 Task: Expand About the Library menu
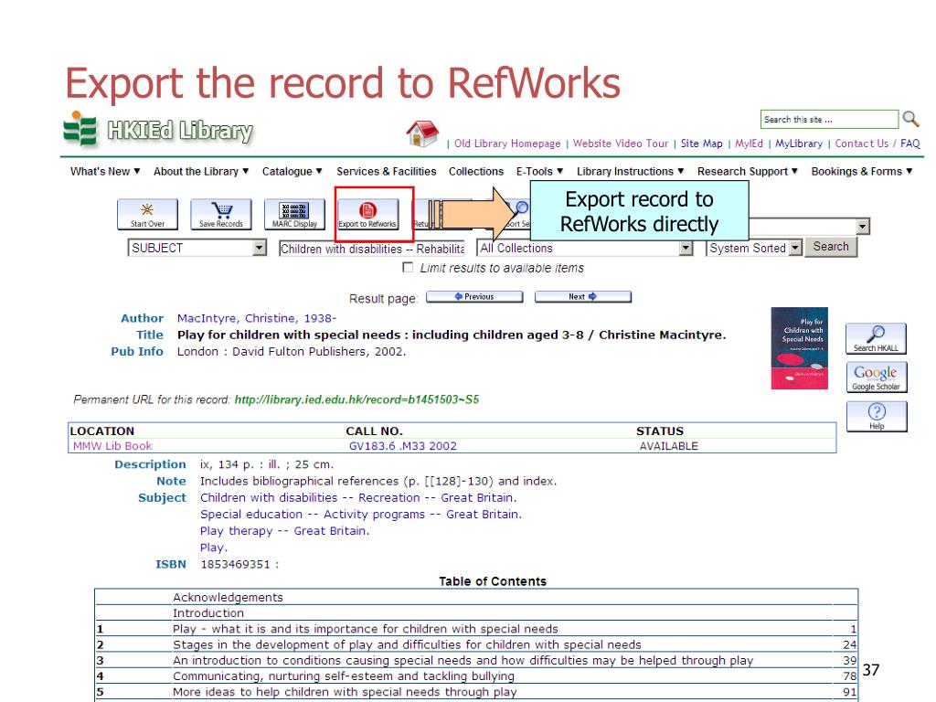point(200,171)
